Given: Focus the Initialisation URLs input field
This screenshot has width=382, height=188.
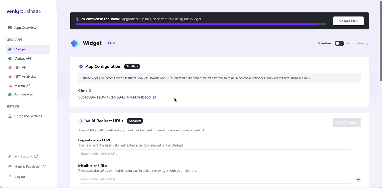Looking at the screenshot, I should pyautogui.click(x=215, y=179).
